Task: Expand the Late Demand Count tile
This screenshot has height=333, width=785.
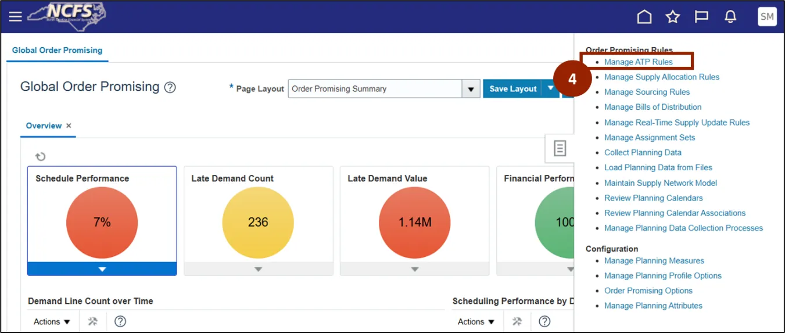Action: pyautogui.click(x=258, y=269)
